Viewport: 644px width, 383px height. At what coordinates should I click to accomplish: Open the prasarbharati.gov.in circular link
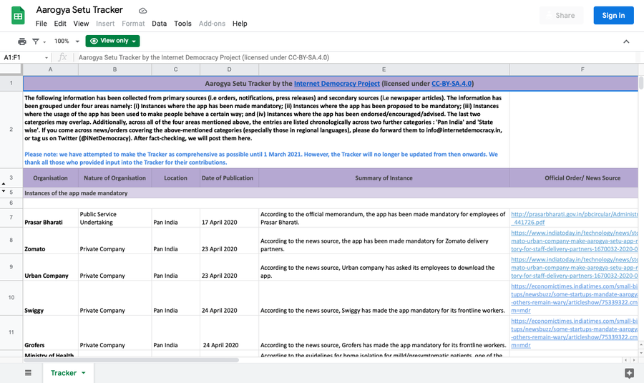click(574, 218)
